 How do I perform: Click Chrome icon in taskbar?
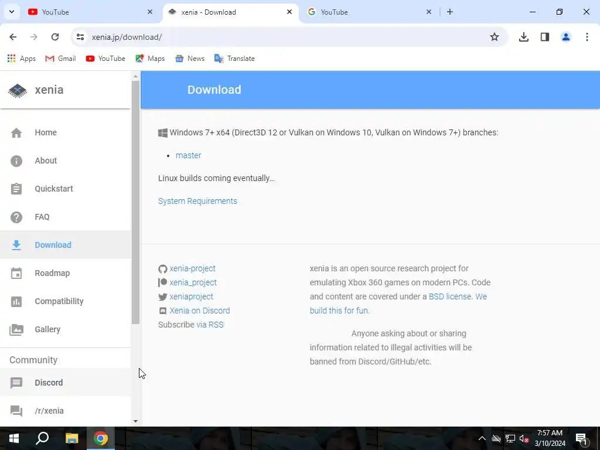pos(101,438)
